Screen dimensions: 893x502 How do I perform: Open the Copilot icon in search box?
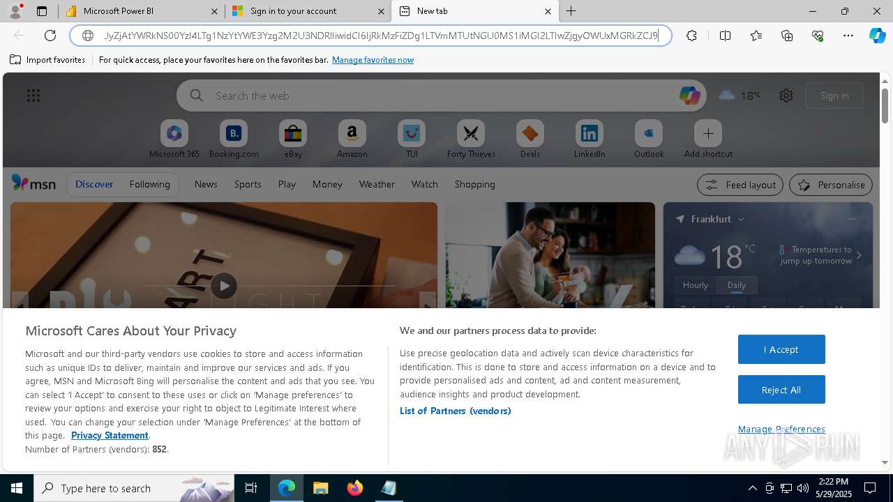point(689,96)
